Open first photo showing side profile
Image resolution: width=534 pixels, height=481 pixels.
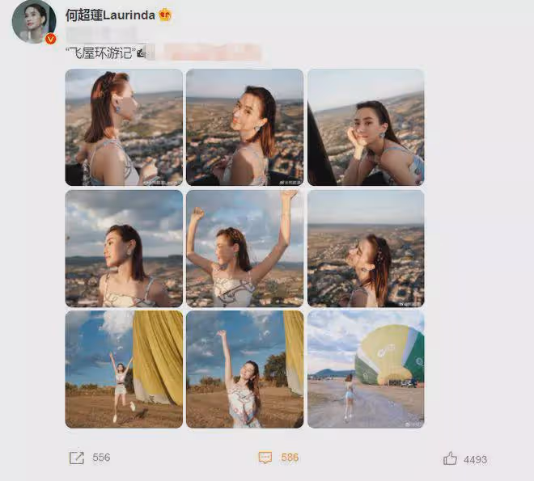[124, 127]
